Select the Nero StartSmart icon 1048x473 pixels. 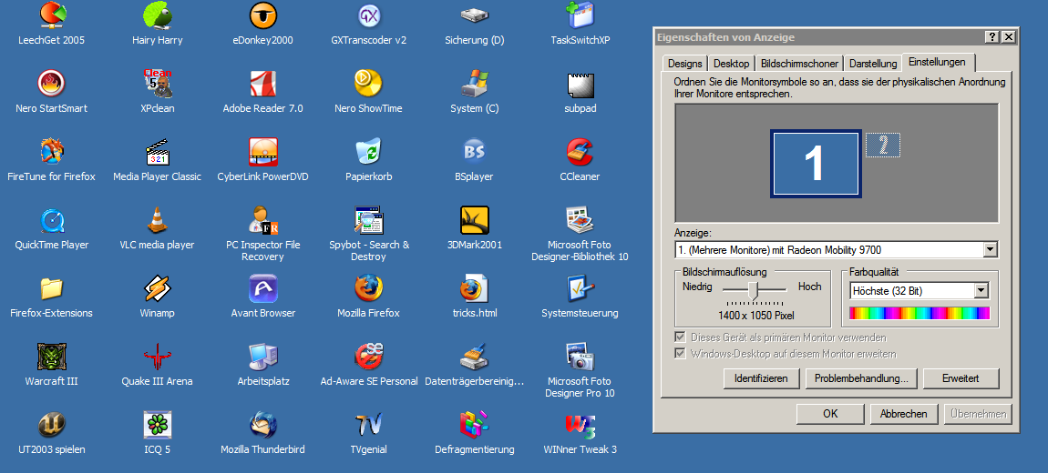coord(51,84)
